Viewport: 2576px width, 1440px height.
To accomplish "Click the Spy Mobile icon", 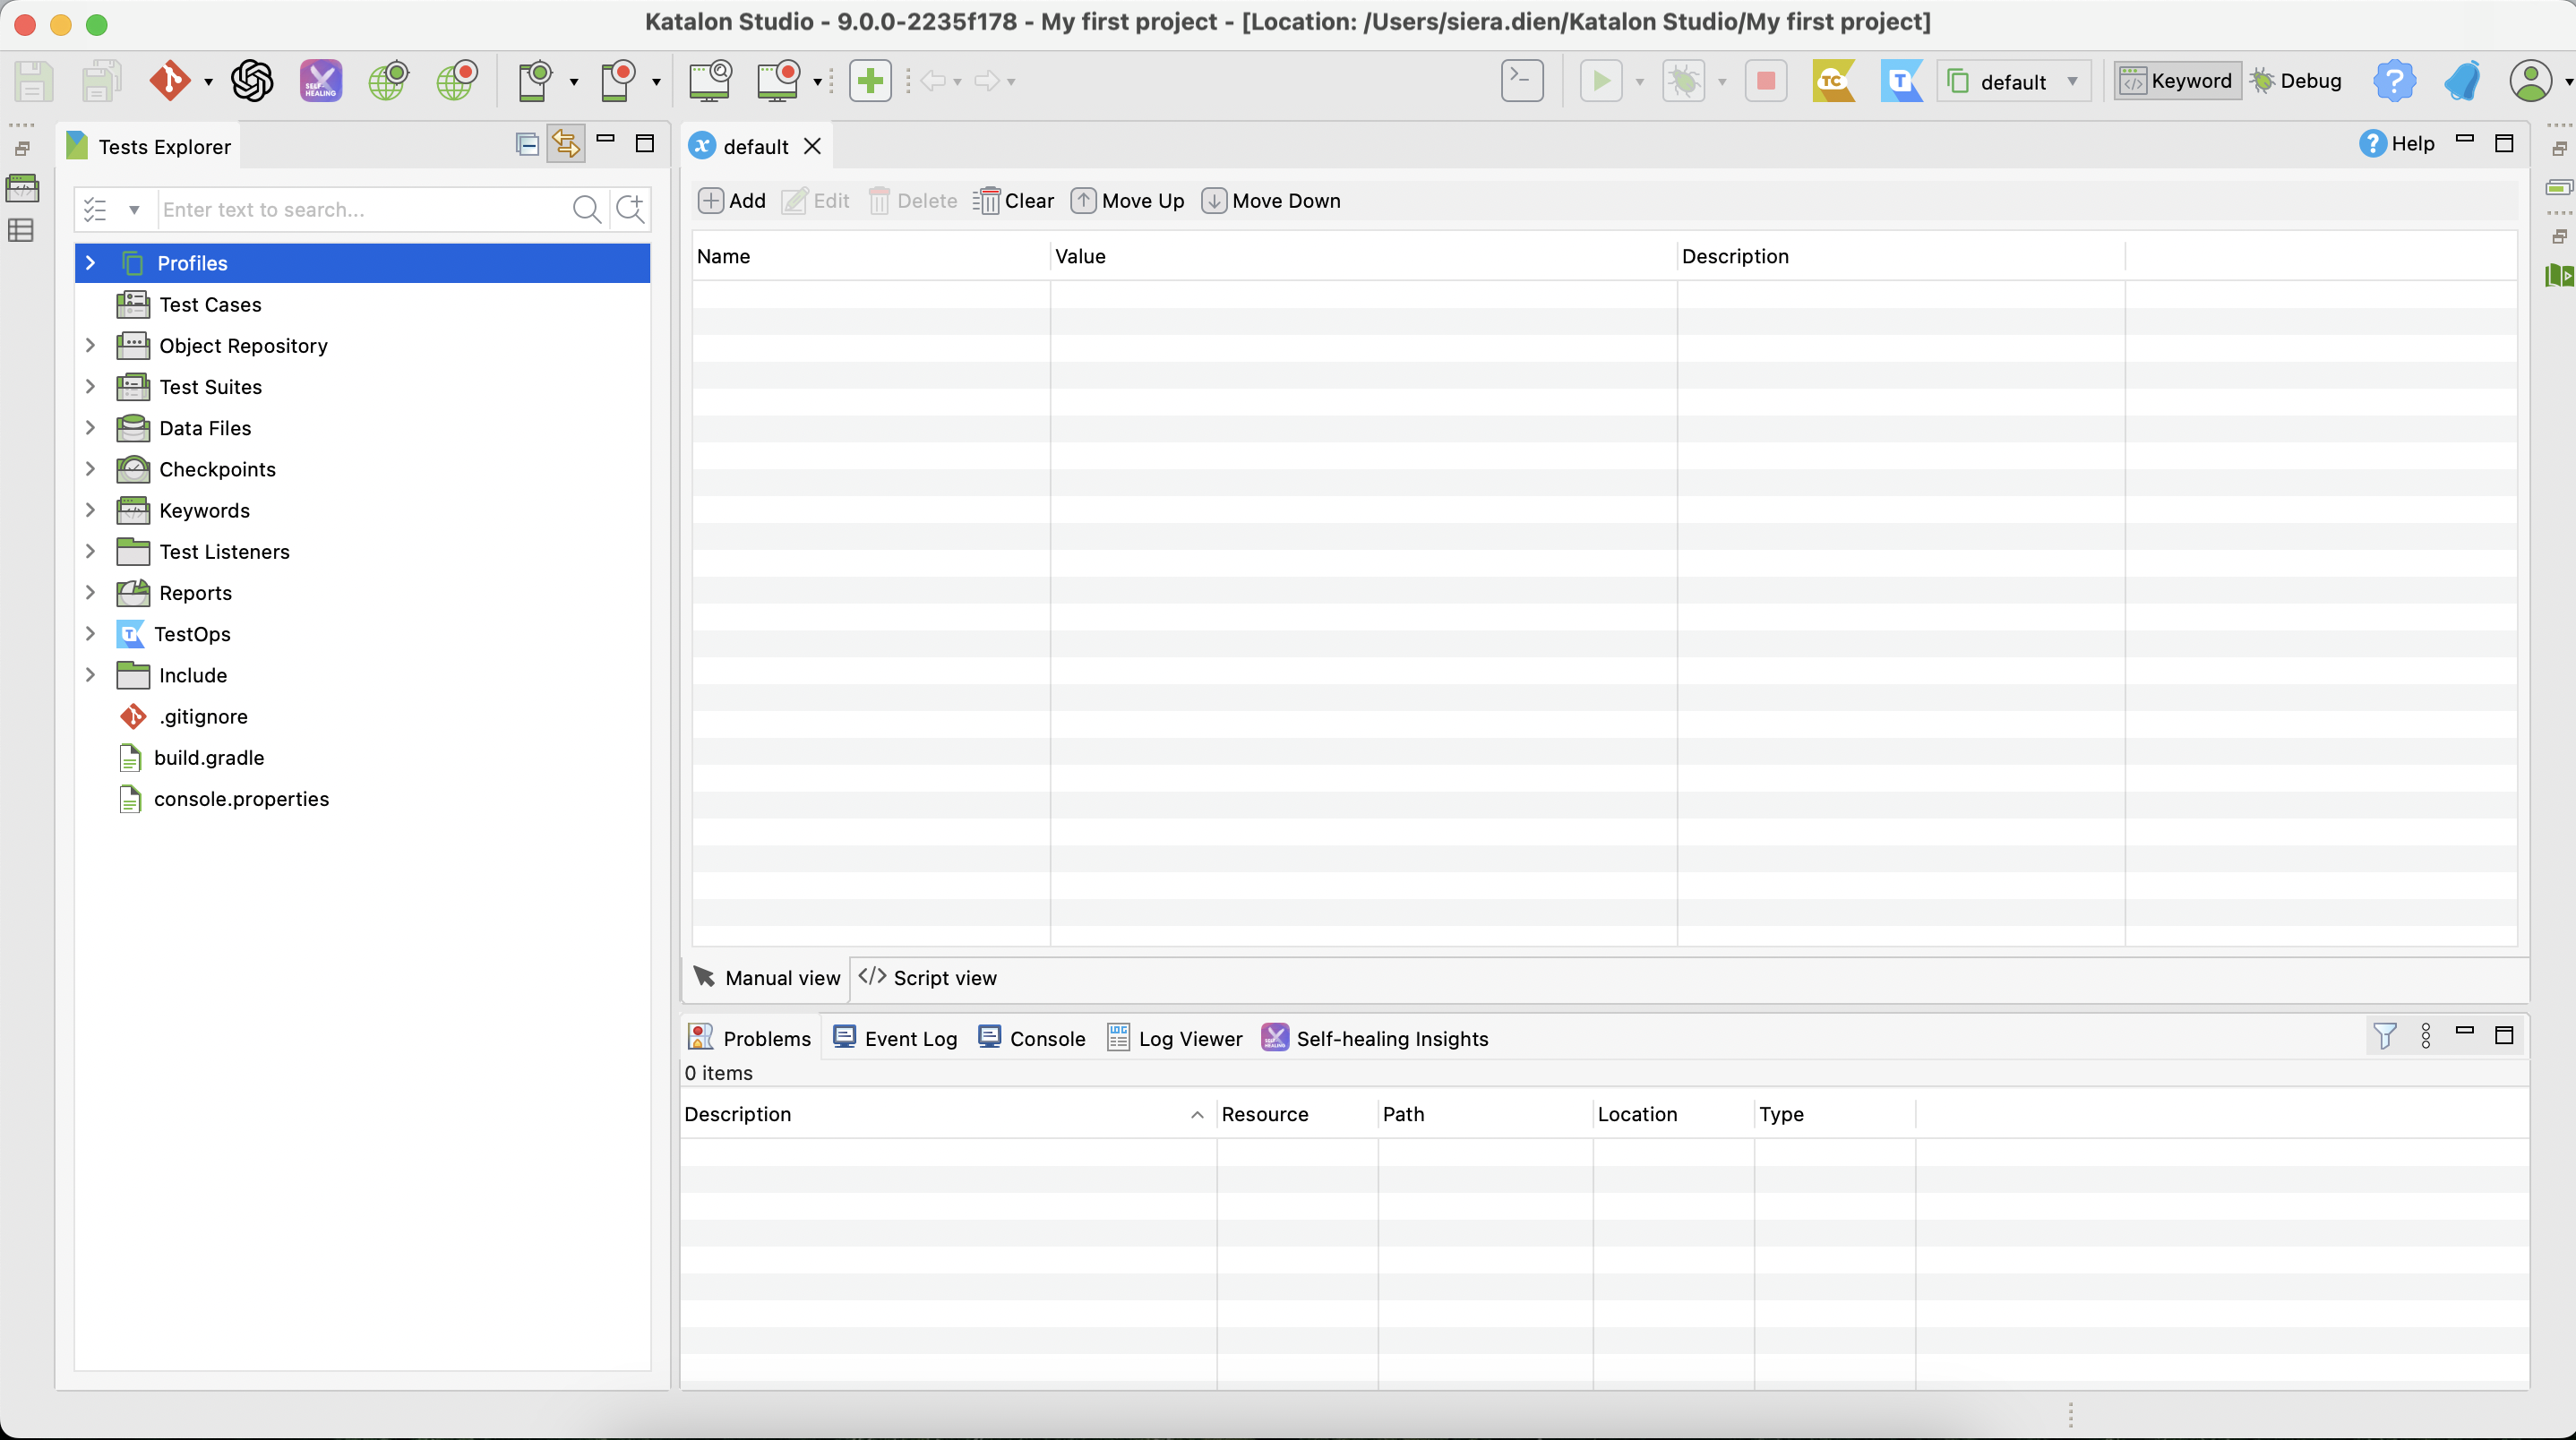I will pos(536,81).
